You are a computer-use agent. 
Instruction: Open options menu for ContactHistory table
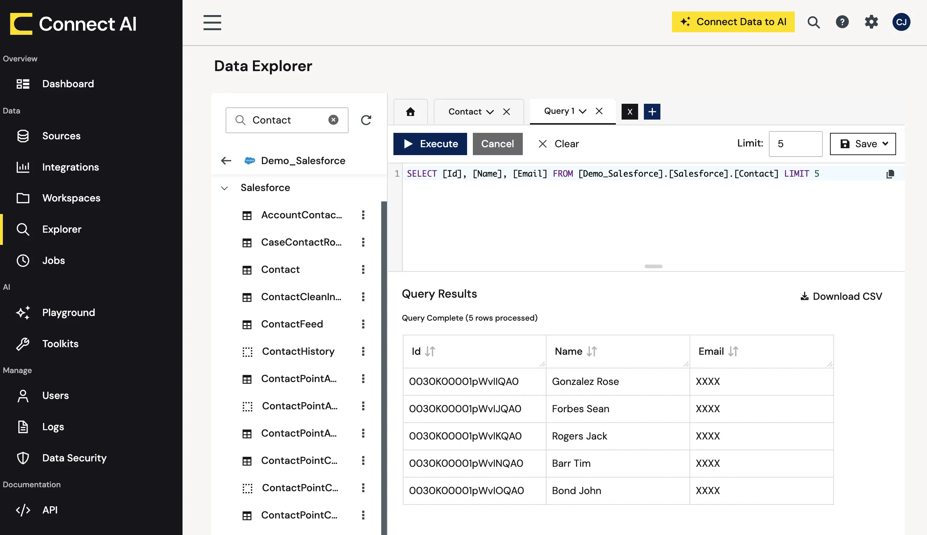[363, 351]
